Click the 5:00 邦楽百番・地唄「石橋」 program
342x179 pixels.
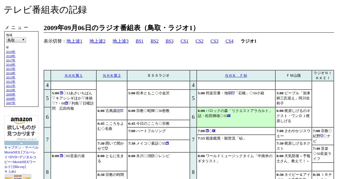click(x=236, y=98)
